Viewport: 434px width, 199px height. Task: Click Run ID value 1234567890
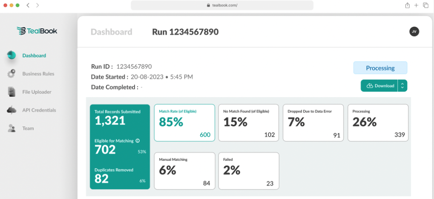(x=134, y=67)
